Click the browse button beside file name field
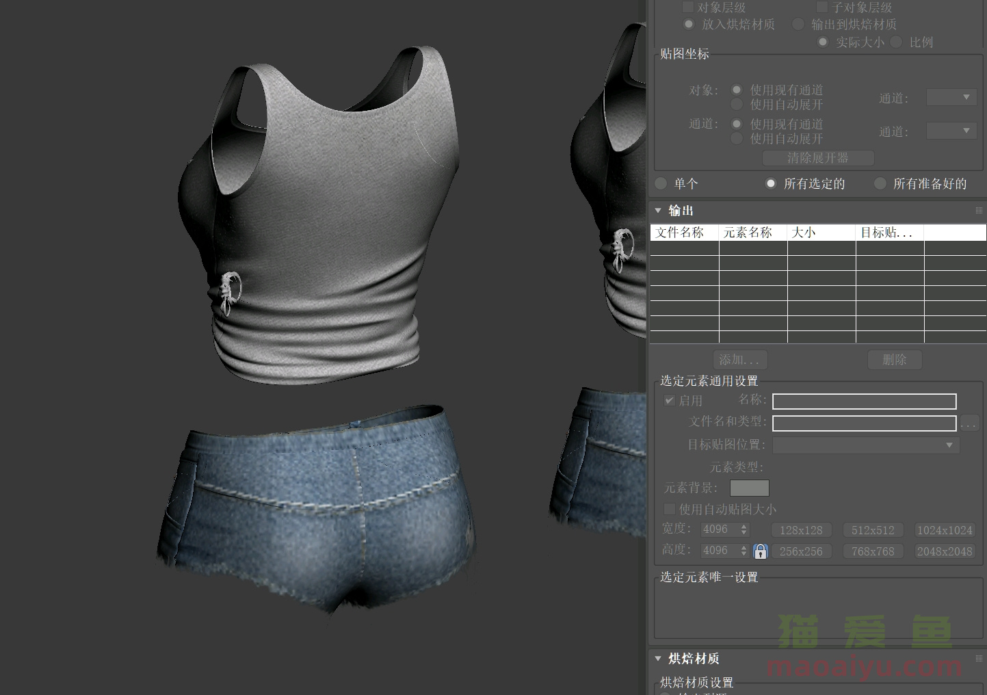 tap(969, 423)
